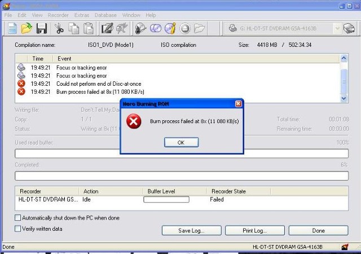Click 'Could not perform end of Disc-at-once' event
The image size is (361, 254).
[x=99, y=84]
